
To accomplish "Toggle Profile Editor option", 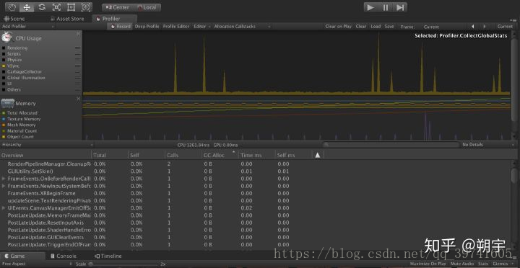I will (x=176, y=26).
